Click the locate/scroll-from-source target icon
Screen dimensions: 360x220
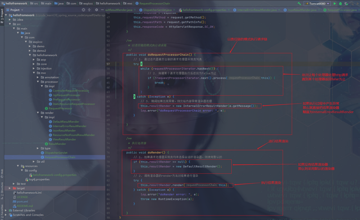point(83,9)
